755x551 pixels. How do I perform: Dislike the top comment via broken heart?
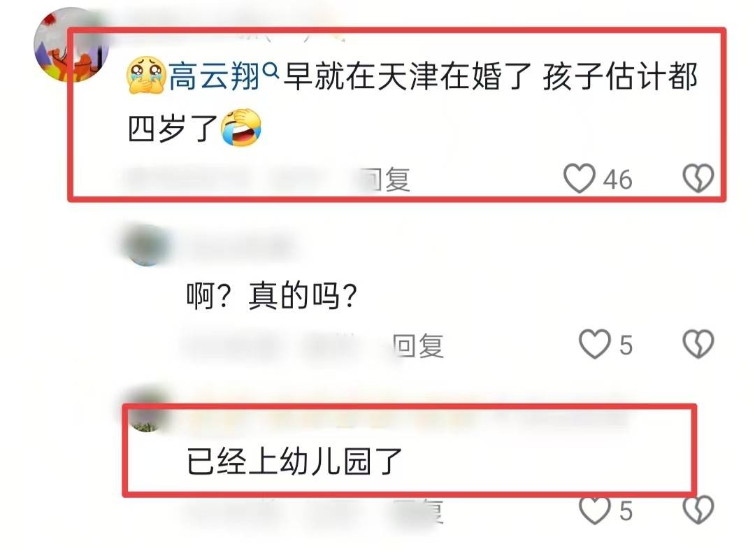click(698, 178)
